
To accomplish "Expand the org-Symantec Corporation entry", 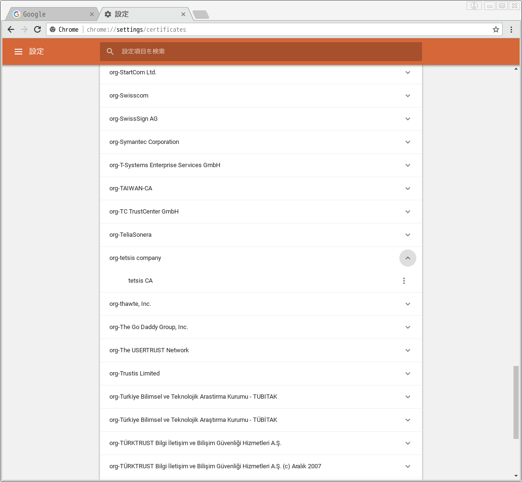I will (x=408, y=142).
